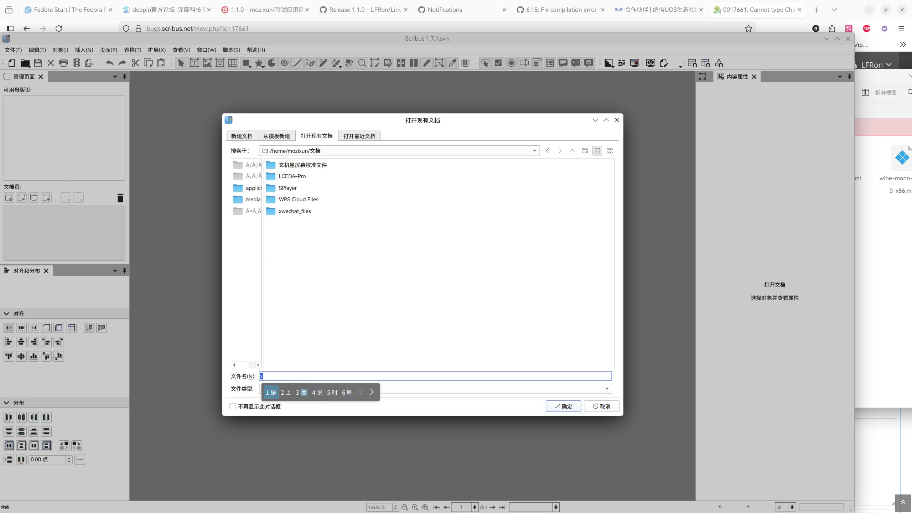This screenshot has height=513, width=912.
Task: Toggle icon list view mode in file dialog
Action: tap(597, 151)
